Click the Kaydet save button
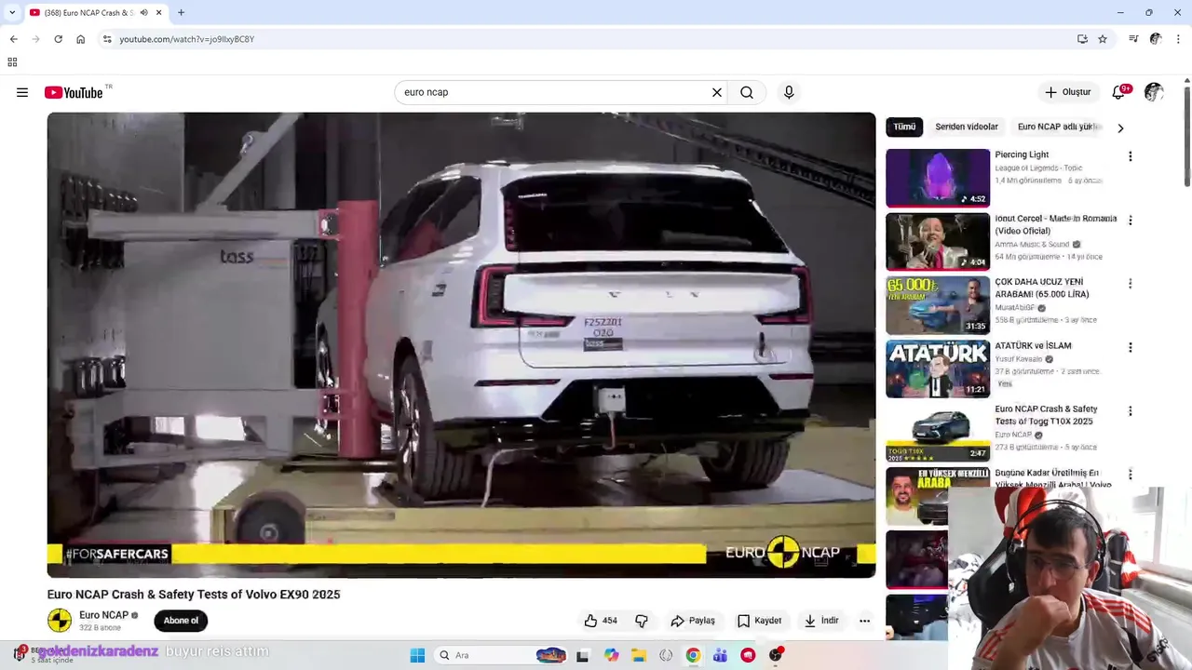 [759, 621]
